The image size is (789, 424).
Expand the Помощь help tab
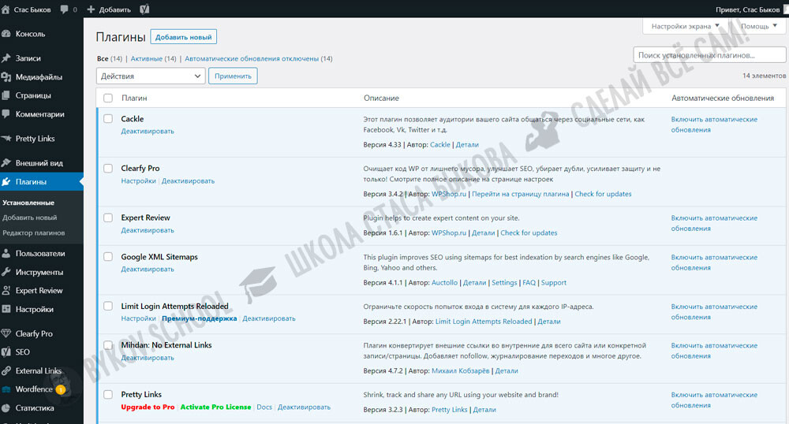click(758, 26)
